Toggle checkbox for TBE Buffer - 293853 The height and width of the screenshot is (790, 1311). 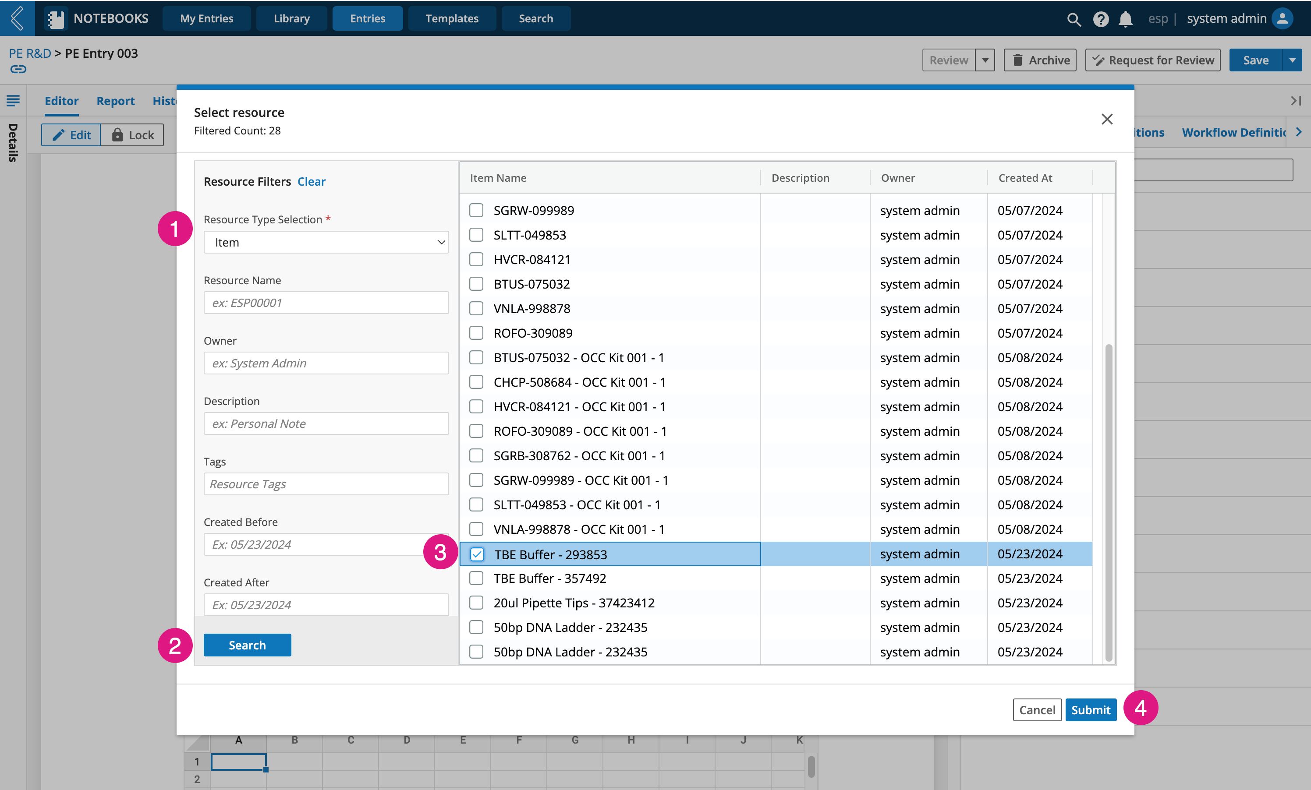(477, 554)
